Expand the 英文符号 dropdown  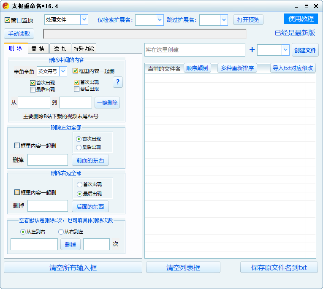[x=63, y=71]
